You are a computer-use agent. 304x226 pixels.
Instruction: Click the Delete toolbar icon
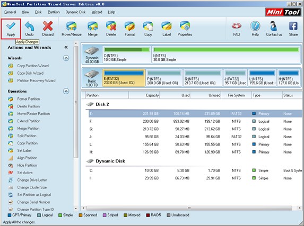(111, 29)
